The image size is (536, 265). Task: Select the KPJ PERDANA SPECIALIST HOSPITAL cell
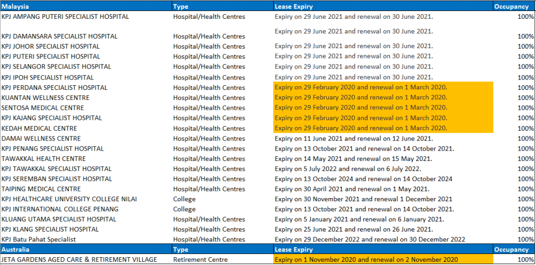point(86,87)
